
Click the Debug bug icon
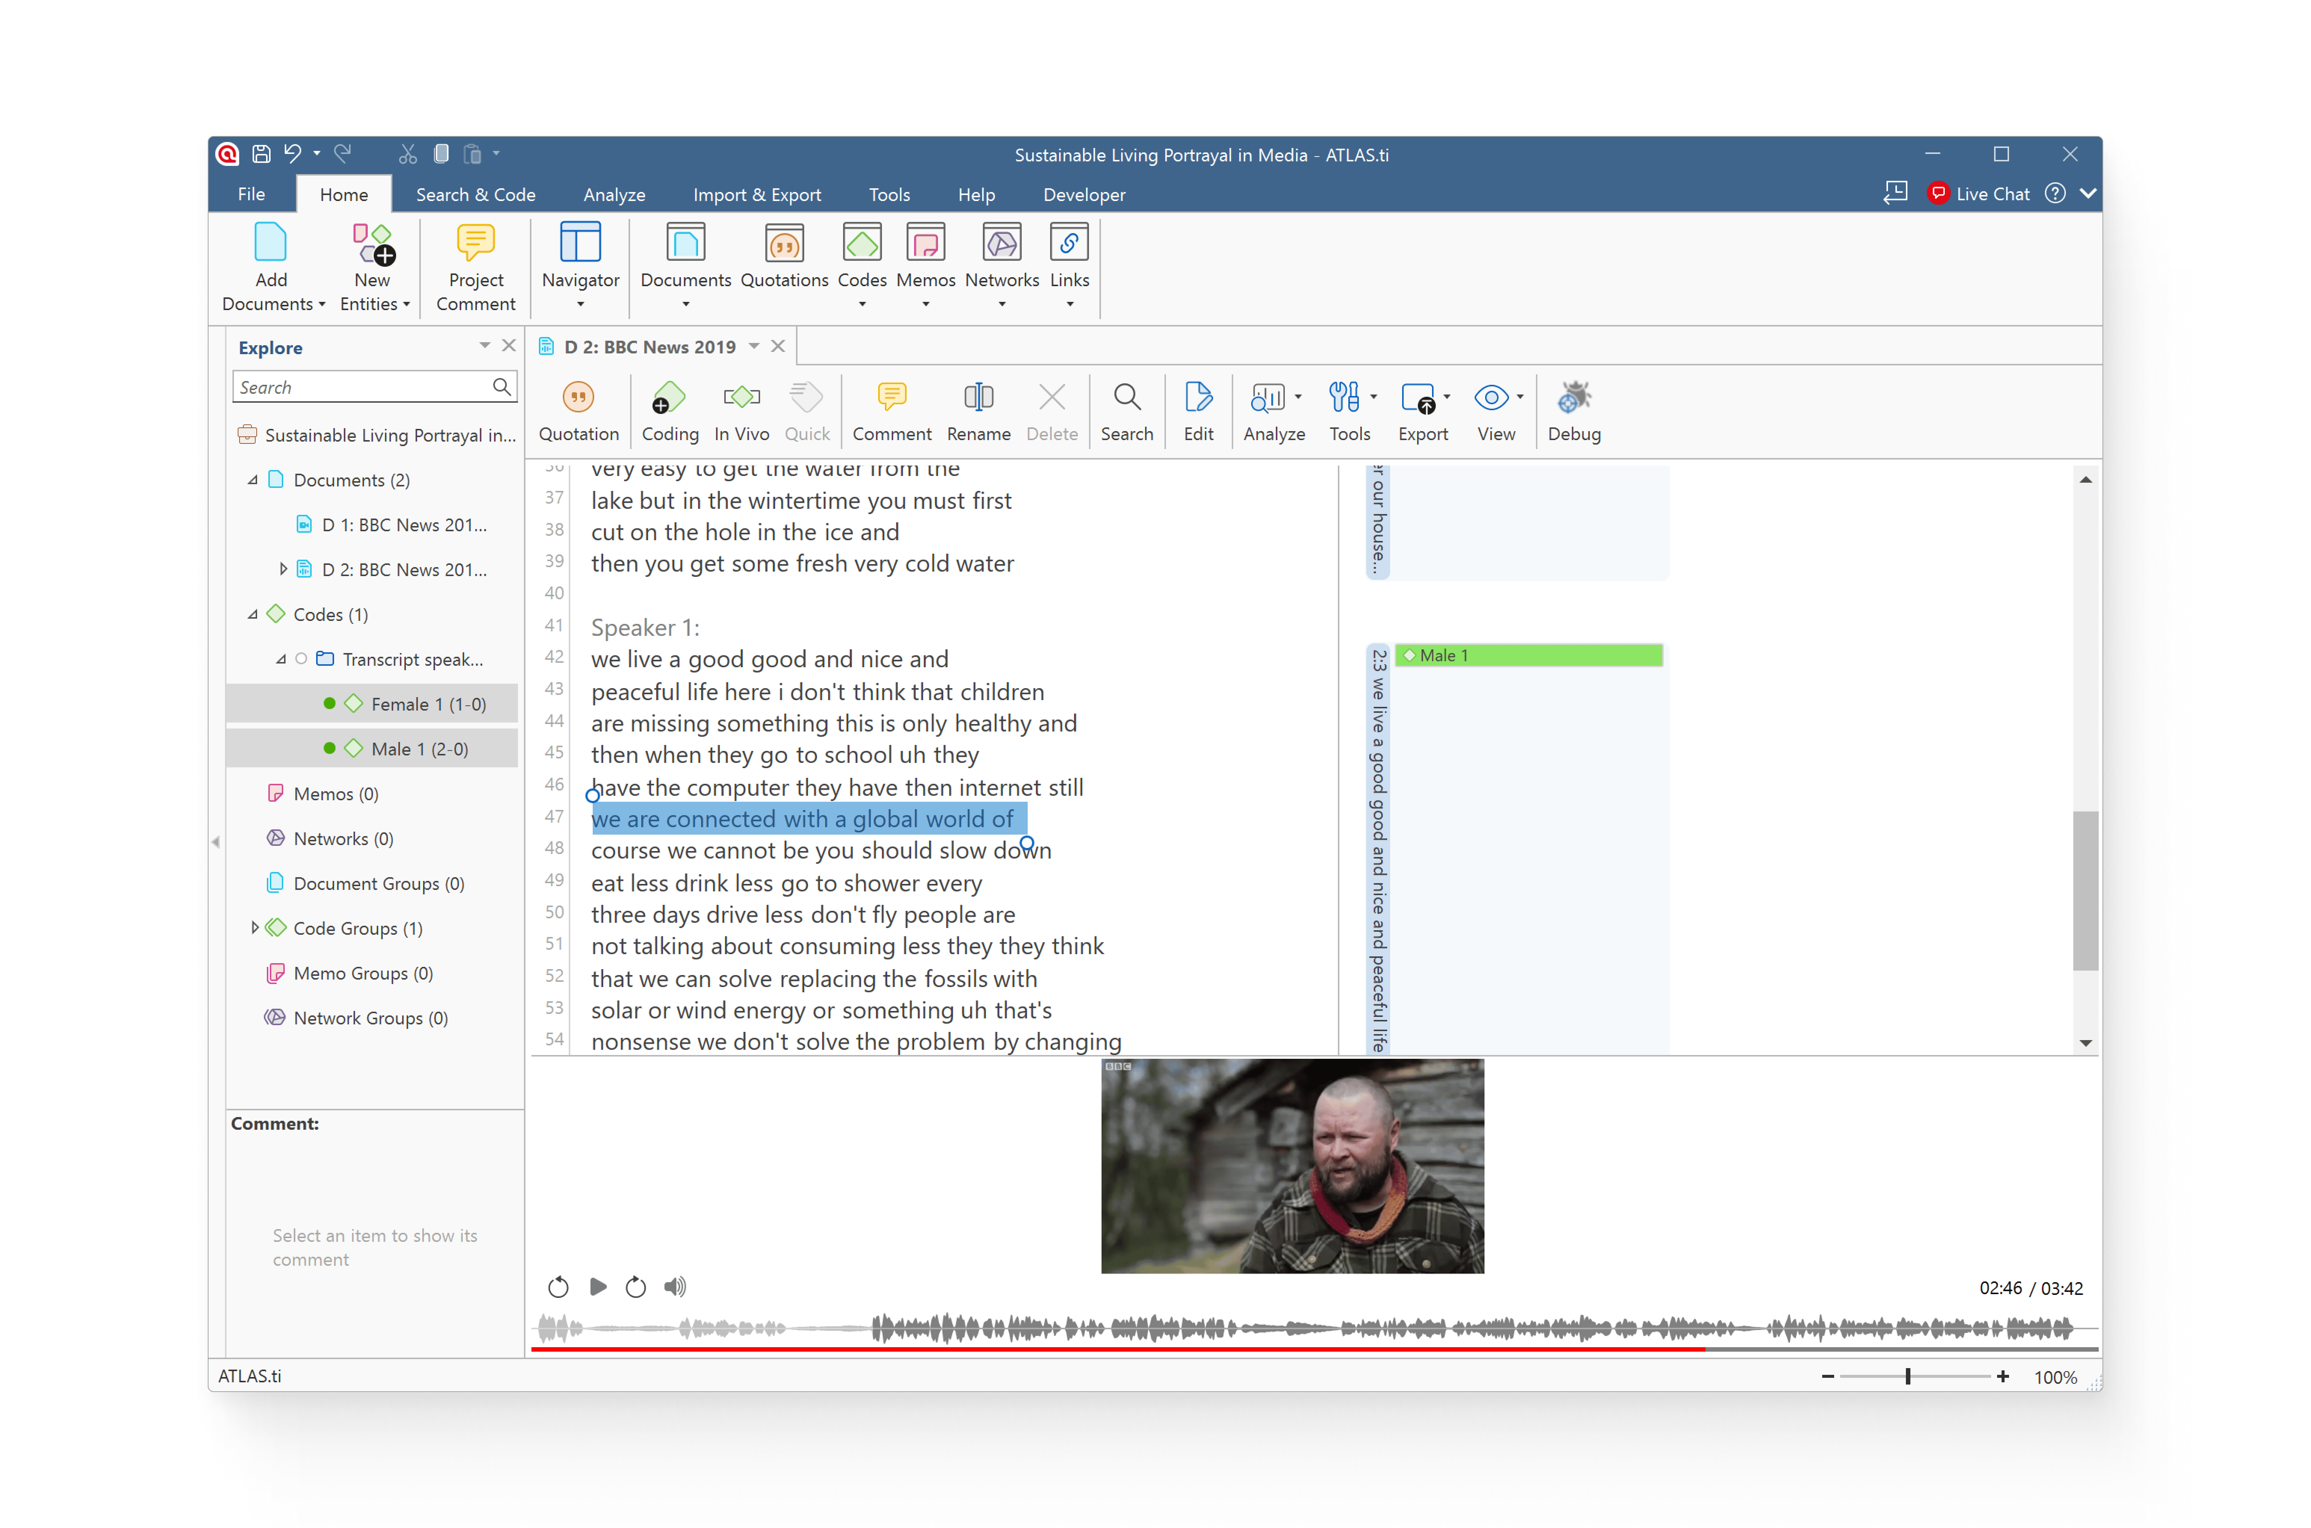tap(1573, 398)
